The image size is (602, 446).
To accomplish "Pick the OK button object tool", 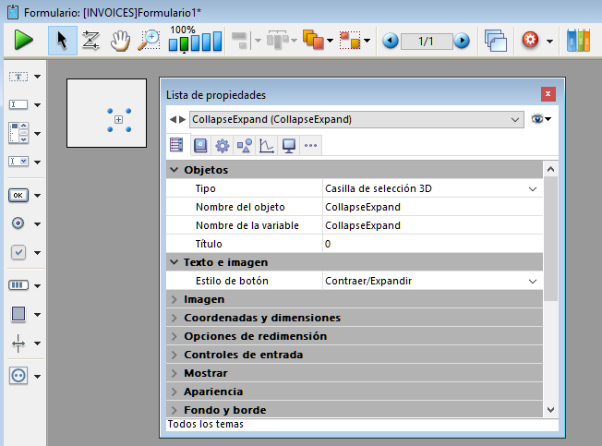I will [x=18, y=195].
